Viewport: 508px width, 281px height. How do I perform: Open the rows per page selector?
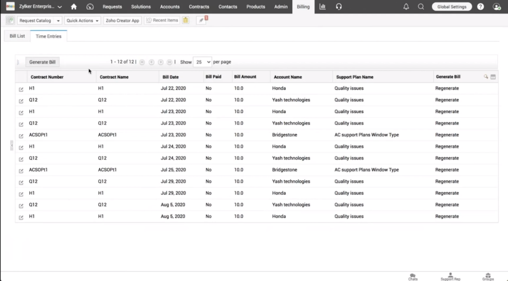tap(202, 62)
